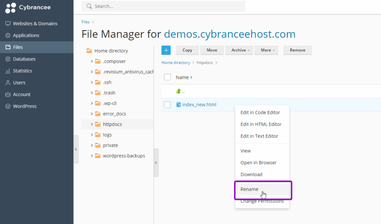Toggle the select-all checkbox in header
This screenshot has width=381, height=224.
point(167,77)
